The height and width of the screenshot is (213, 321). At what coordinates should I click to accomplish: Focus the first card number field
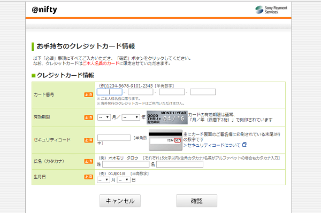(110, 92)
